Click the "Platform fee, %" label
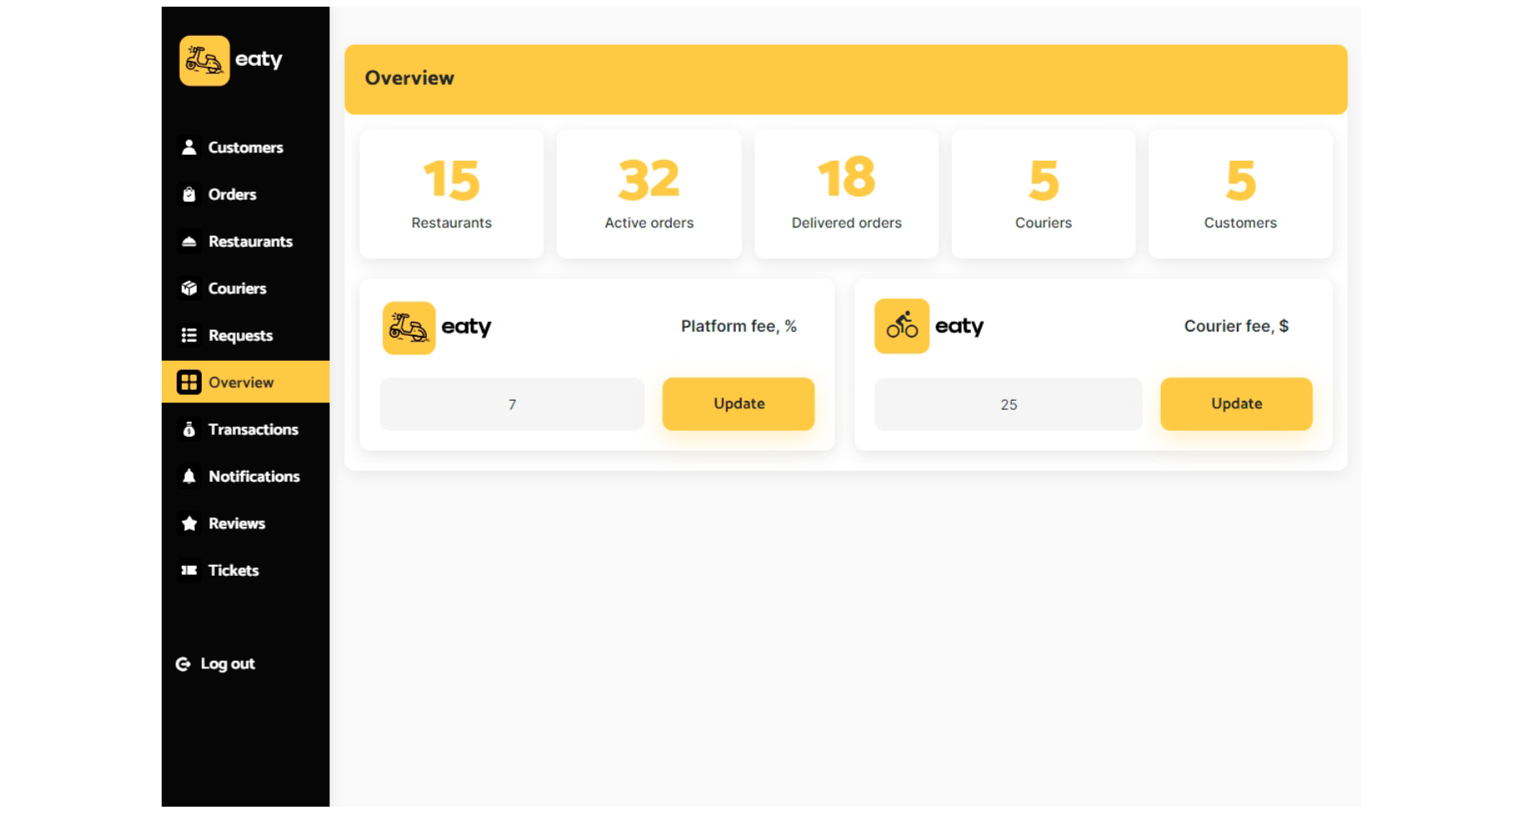Viewport: 1525px width, 815px height. 739,326
